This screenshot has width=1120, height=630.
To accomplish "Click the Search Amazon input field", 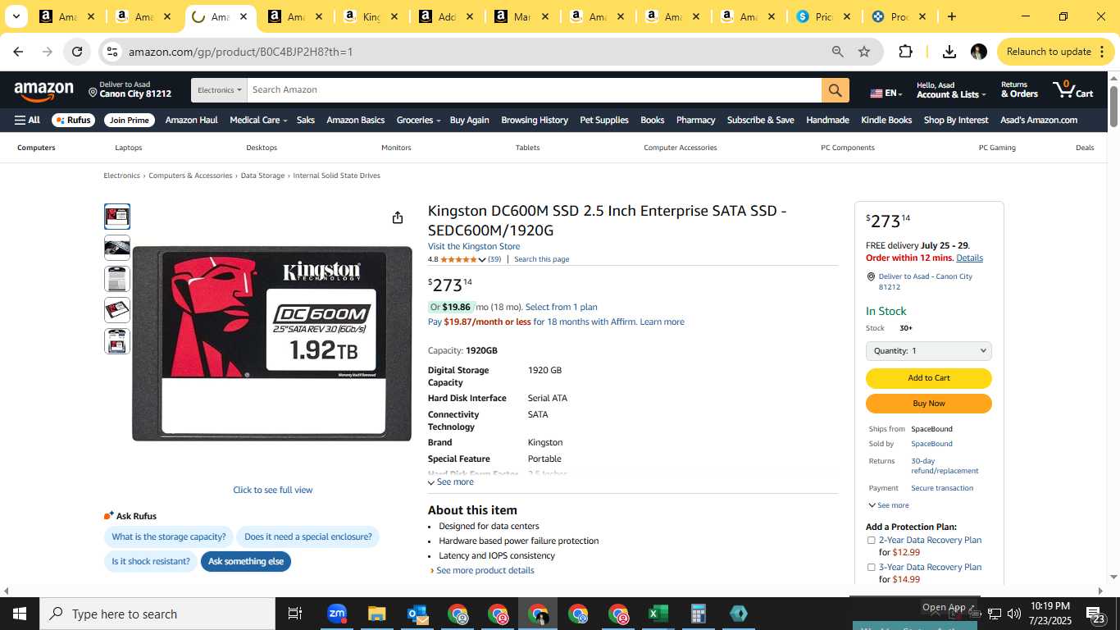I will [534, 90].
